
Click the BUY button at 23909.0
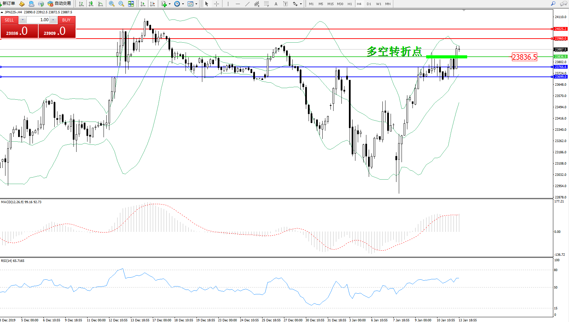[x=57, y=31]
